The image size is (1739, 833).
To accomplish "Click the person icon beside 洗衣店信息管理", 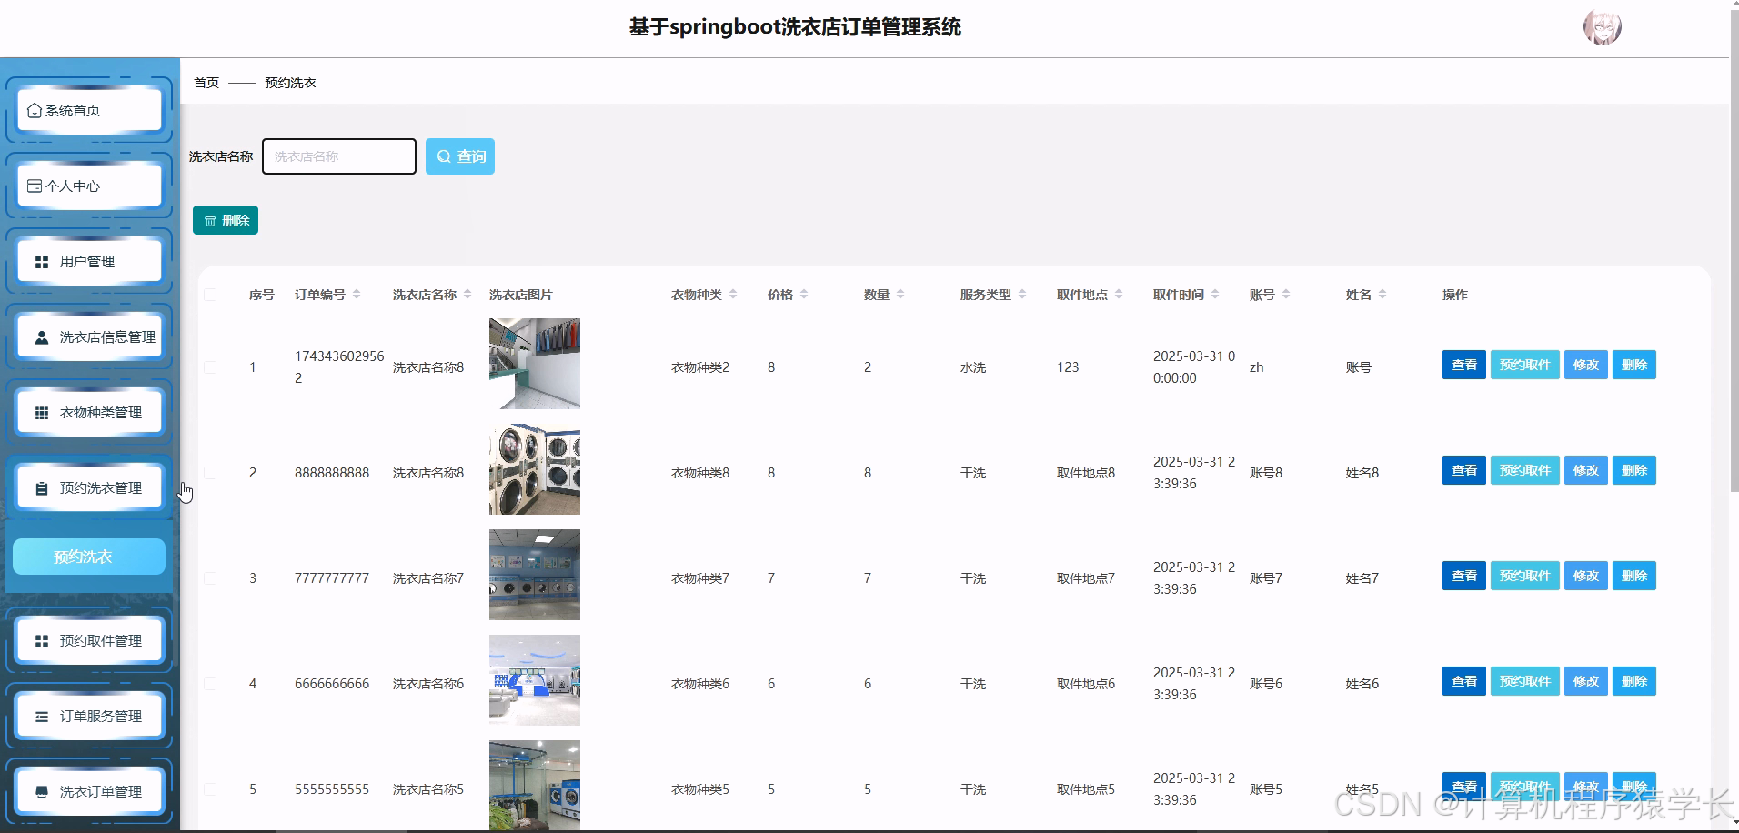I will pyautogui.click(x=42, y=337).
